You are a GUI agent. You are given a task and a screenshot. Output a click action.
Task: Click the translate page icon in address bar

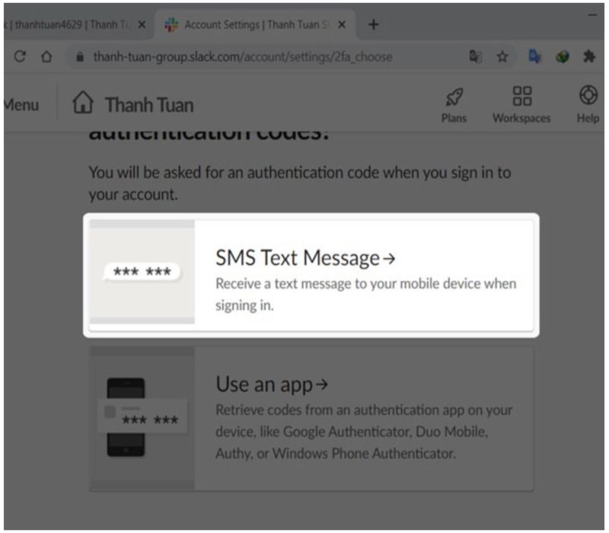[x=475, y=56]
